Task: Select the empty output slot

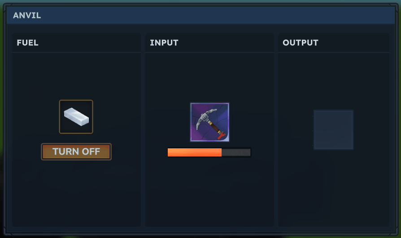Action: click(333, 130)
